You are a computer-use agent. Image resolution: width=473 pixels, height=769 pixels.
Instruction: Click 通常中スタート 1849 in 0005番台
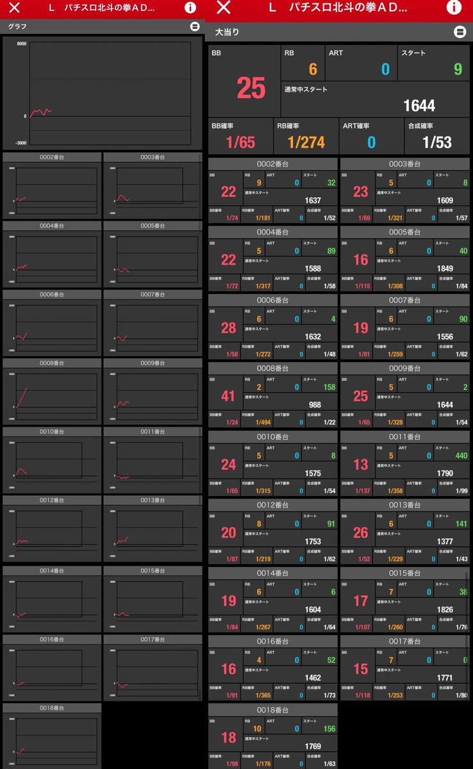tap(445, 269)
